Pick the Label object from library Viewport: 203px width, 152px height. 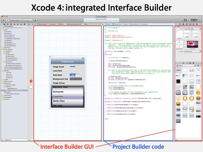pyautogui.click(x=178, y=70)
